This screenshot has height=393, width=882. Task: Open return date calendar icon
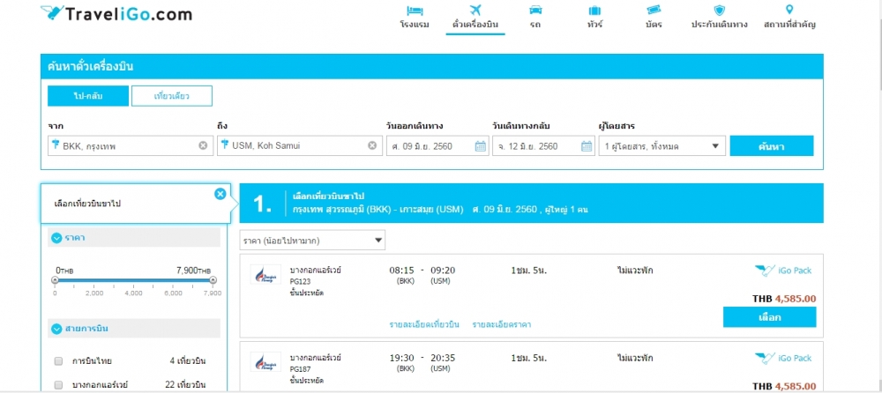click(587, 146)
